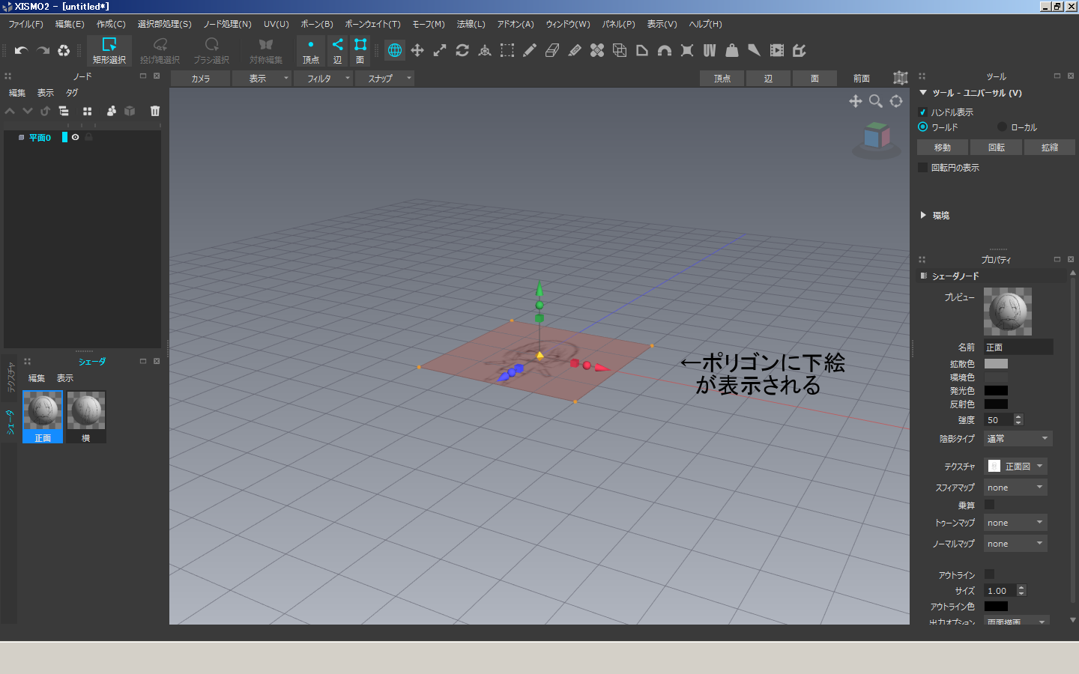Click the recycle refresh icon

[x=64, y=51]
